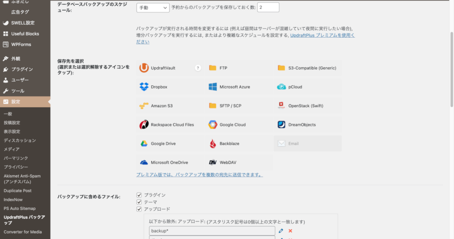Select Microsoft Azure storage icon

(x=212, y=87)
